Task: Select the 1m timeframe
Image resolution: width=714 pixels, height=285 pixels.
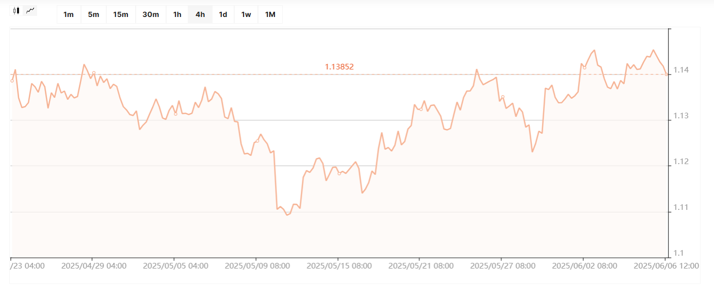Action: tap(69, 14)
